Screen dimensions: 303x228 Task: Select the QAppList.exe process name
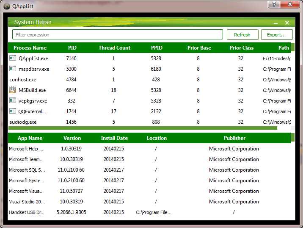[x=33, y=58]
